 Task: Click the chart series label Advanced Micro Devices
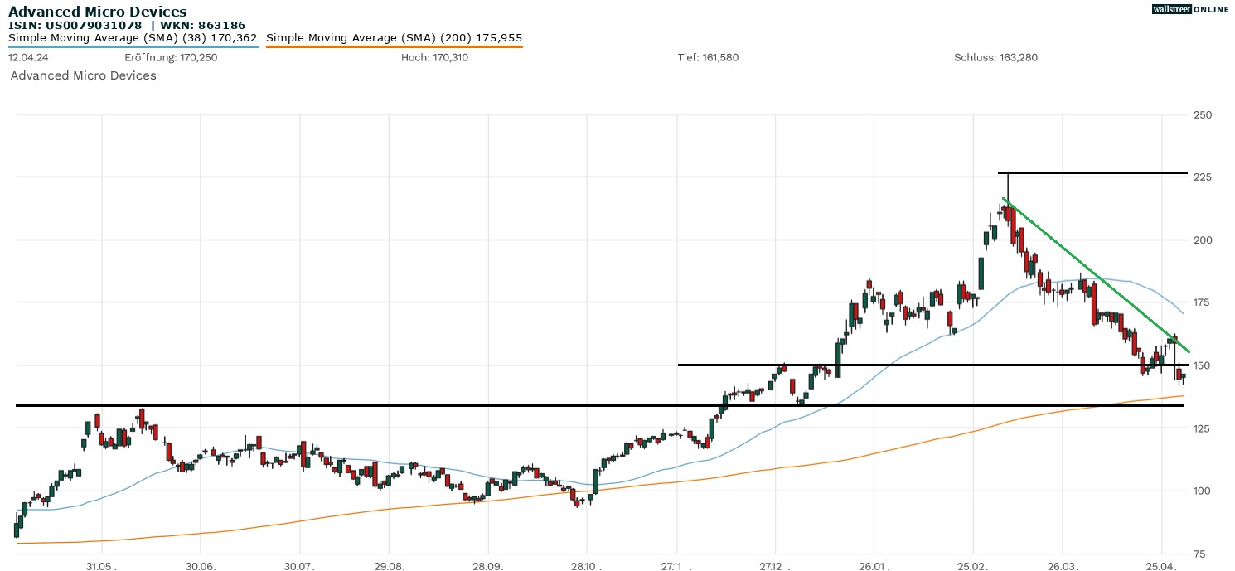pyautogui.click(x=83, y=75)
